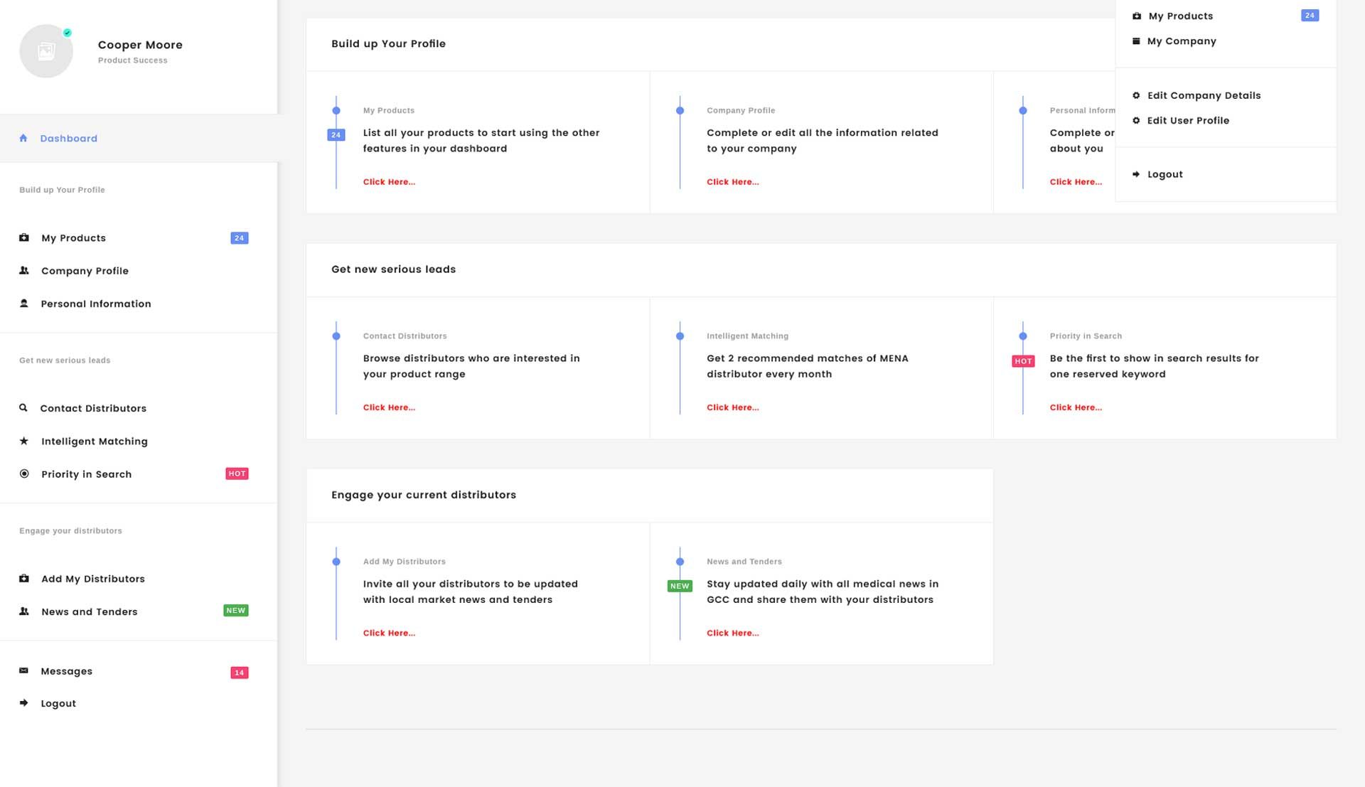Open Click Here link under News and Tenders card
The width and height of the screenshot is (1365, 787).
tap(732, 633)
